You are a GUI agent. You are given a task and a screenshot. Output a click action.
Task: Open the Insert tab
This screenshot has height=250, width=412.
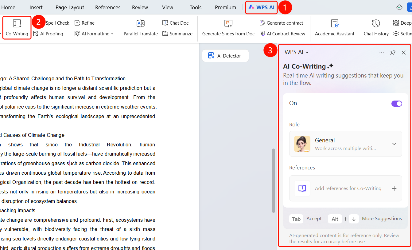[36, 7]
